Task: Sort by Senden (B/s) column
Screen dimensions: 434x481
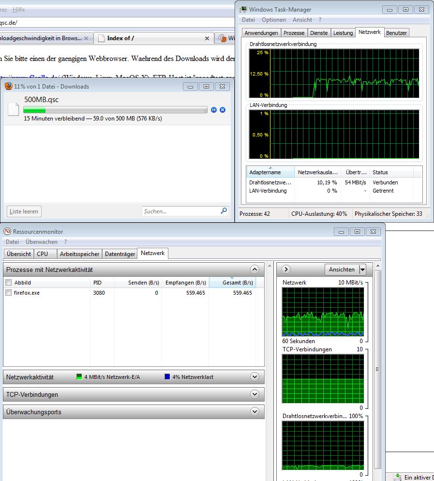Action: tap(138, 283)
